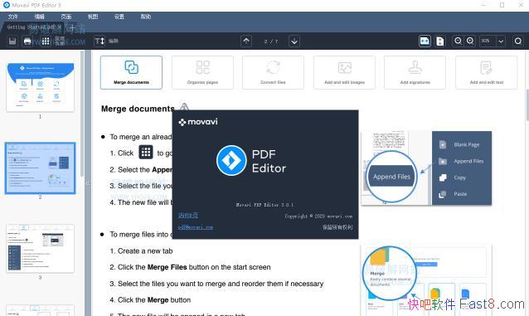Click the zoom percentage value field
Screen dimensions: 529x316
pos(488,41)
